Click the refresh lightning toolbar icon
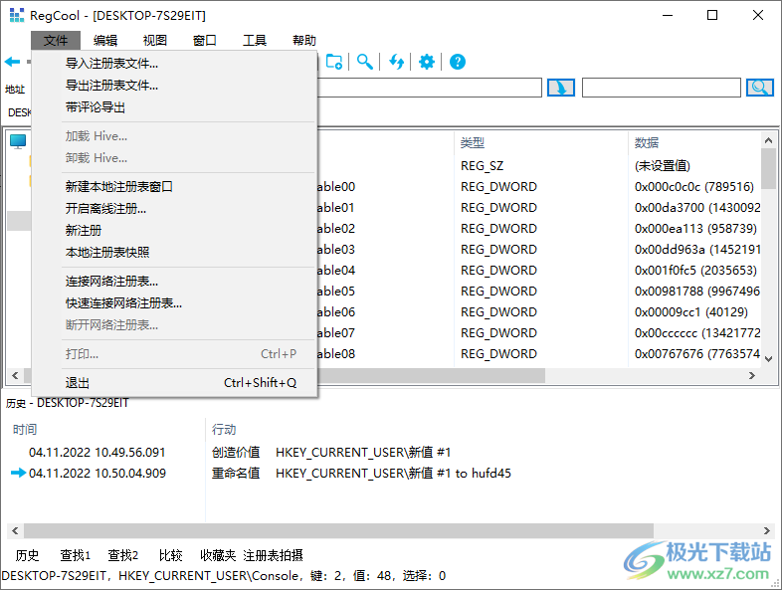 pos(397,62)
